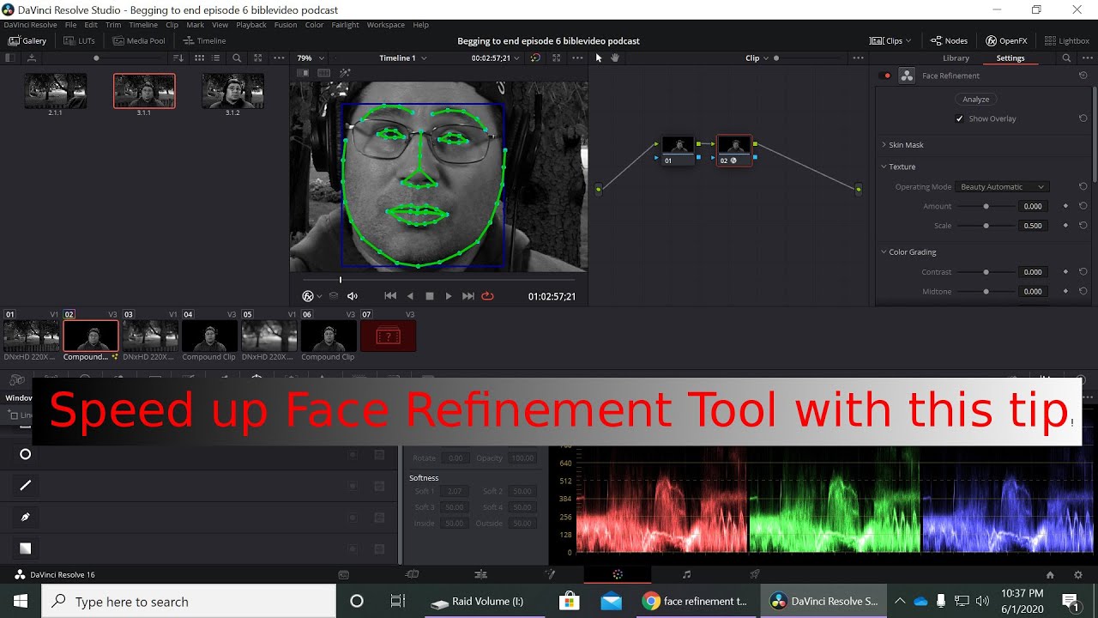Open project settings gear icon

coord(1078,575)
